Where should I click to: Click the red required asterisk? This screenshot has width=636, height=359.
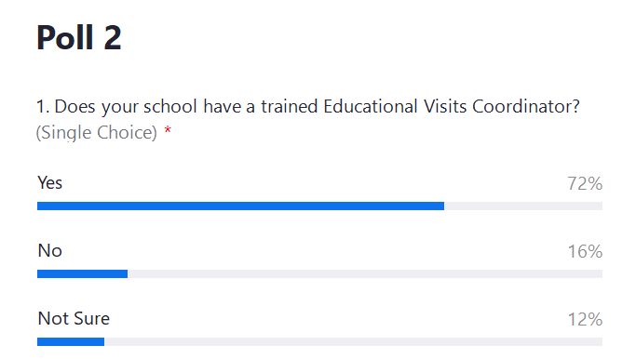click(x=168, y=130)
